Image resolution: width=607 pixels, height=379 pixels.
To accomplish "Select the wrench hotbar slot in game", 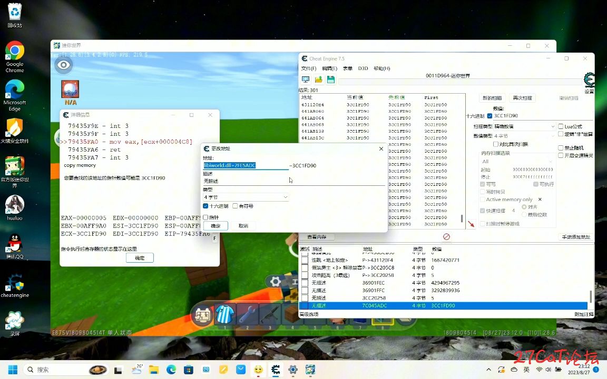I will pyautogui.click(x=247, y=314).
